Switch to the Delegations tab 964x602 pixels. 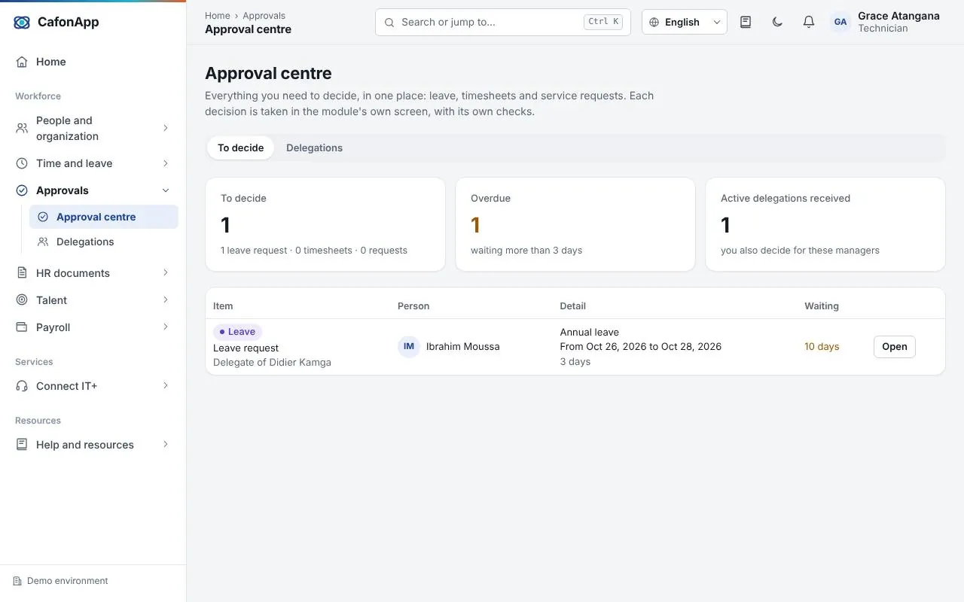click(314, 147)
